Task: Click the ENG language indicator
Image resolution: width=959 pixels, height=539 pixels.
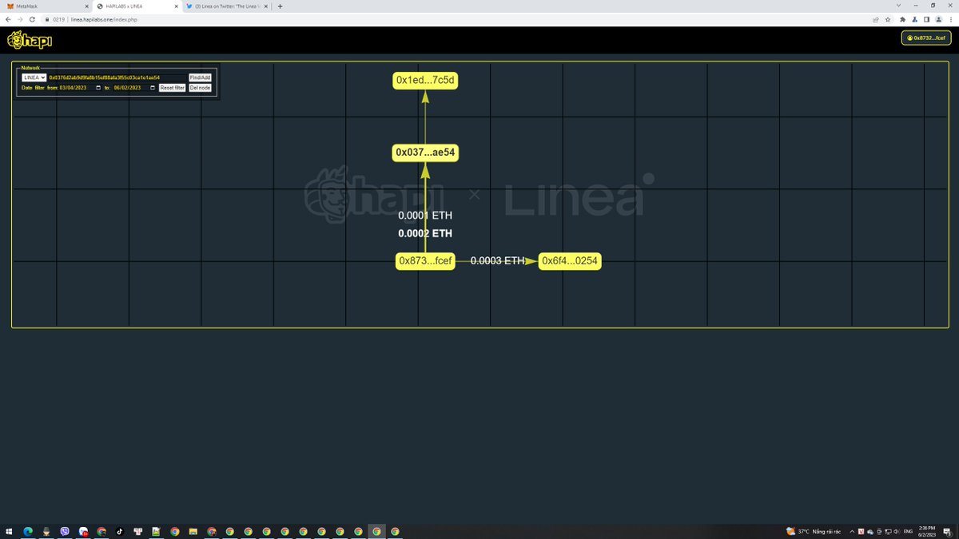Action: coord(908,531)
